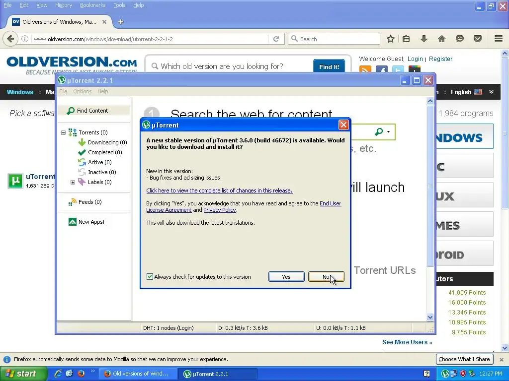Expand the Labels tree node
The height and width of the screenshot is (381, 509).
(x=73, y=182)
